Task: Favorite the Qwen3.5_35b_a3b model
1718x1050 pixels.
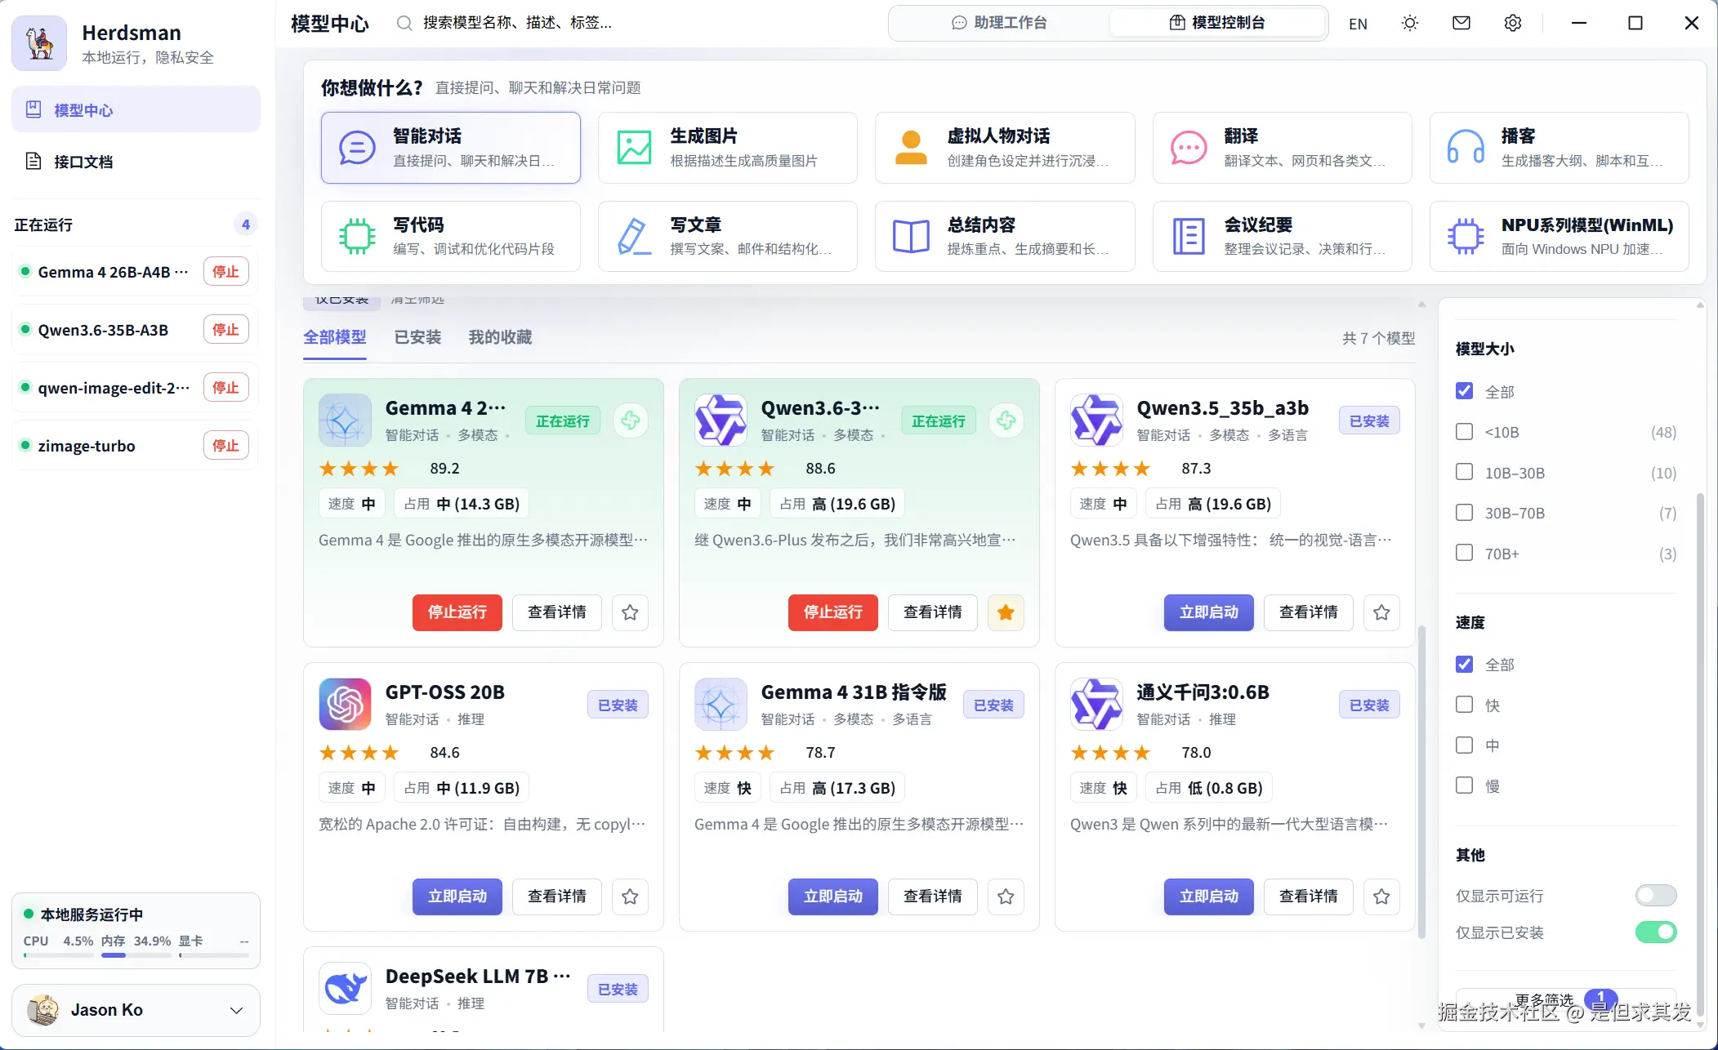Action: tap(1381, 612)
